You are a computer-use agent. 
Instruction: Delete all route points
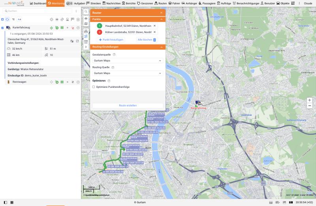[x=147, y=40]
